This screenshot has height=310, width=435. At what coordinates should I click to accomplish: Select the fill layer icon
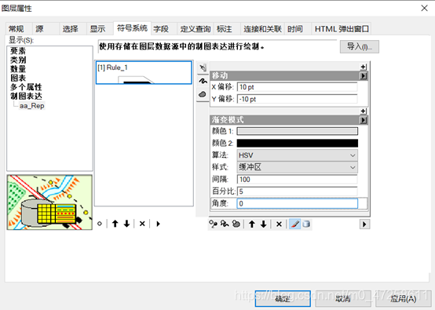pyautogui.click(x=203, y=94)
